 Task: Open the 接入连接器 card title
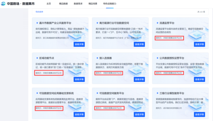coord(105,58)
